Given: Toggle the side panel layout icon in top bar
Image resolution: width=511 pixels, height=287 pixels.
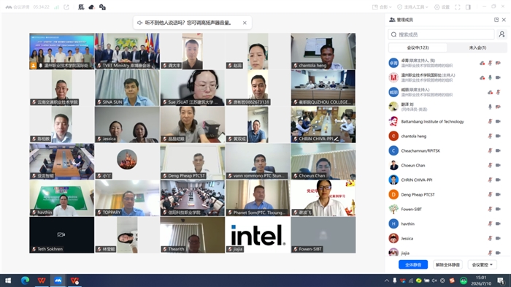Looking at the screenshot, I should (x=468, y=7).
